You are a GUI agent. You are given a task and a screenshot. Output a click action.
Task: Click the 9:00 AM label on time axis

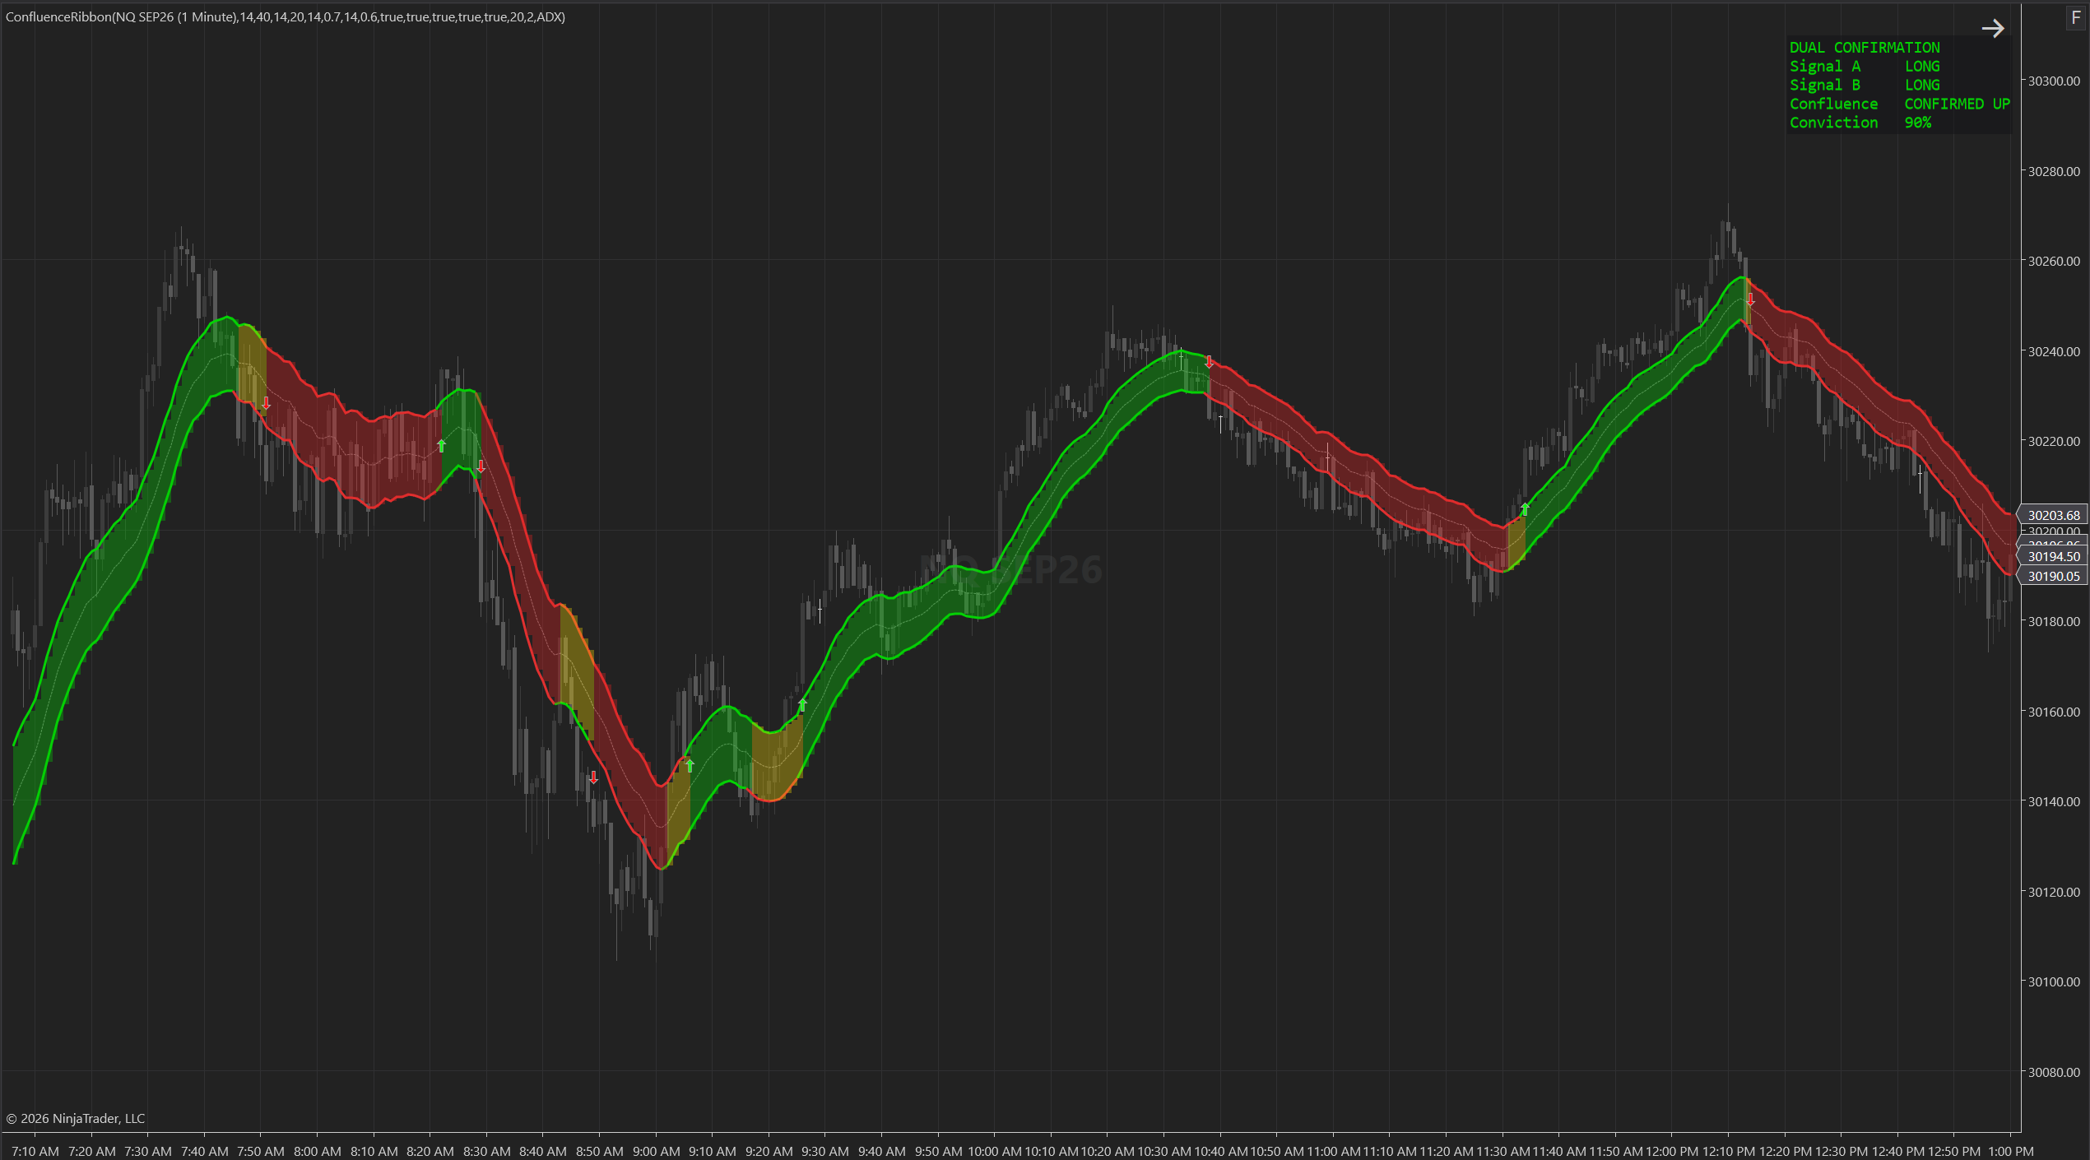click(x=656, y=1151)
